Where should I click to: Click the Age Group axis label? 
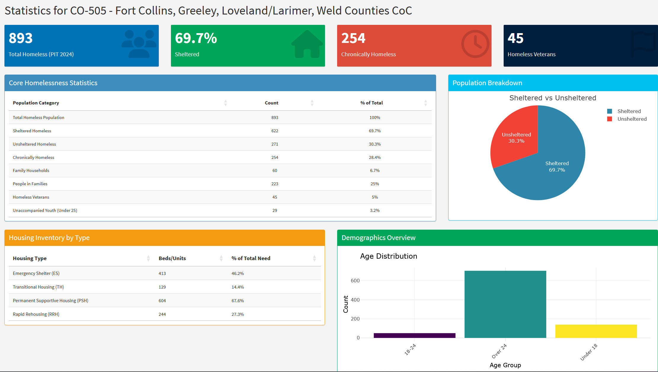tap(505, 365)
